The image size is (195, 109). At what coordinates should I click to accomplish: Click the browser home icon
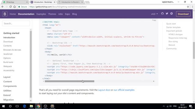pyautogui.click(x=15, y=7)
